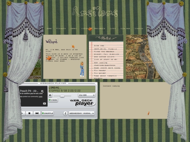
Task: Click the pixel doll character in Welcome box
Action: click(82, 69)
